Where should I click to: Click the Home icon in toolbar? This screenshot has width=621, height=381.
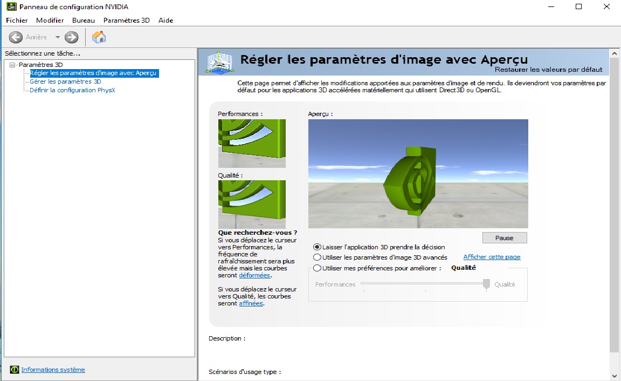click(99, 37)
